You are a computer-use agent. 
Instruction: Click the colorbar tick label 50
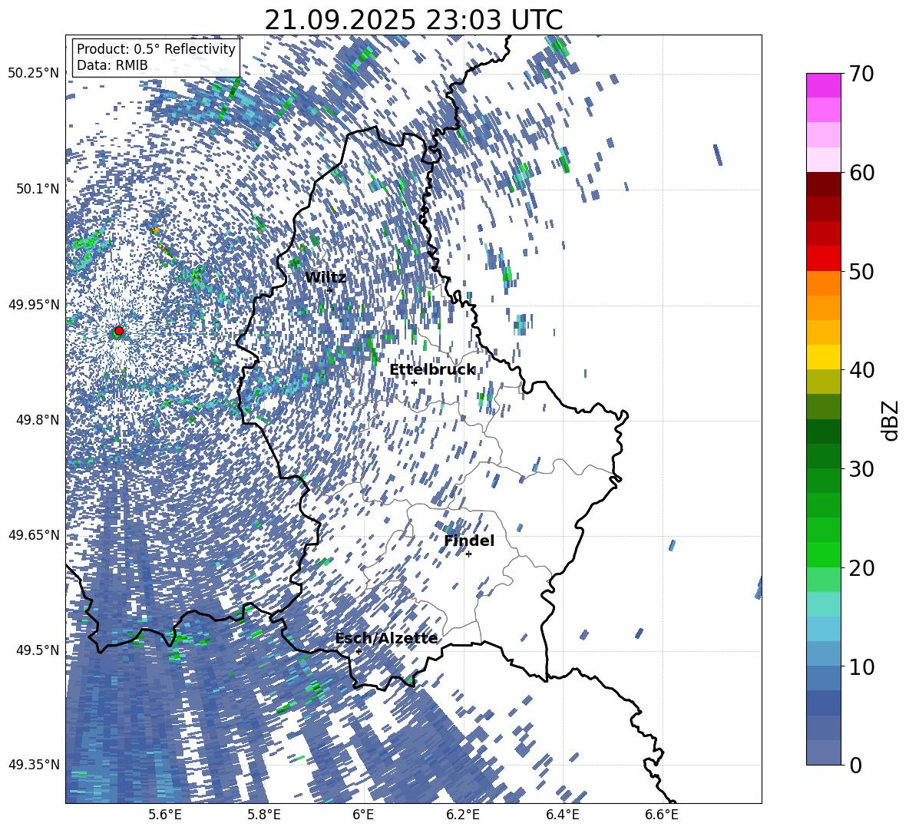click(861, 271)
